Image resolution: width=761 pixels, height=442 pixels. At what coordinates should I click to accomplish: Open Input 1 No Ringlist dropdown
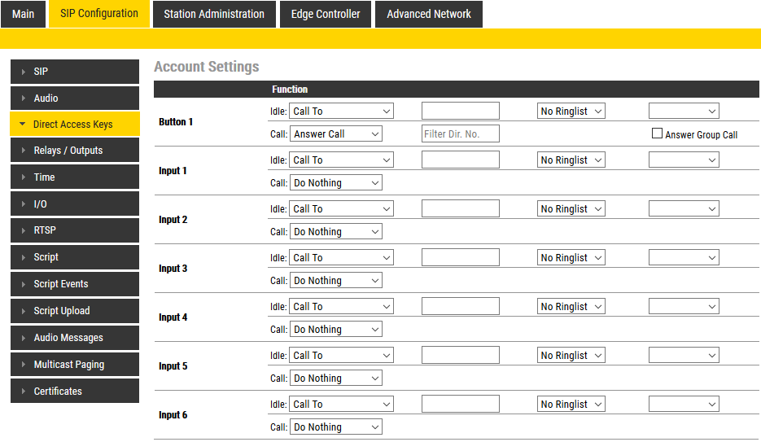(x=571, y=160)
